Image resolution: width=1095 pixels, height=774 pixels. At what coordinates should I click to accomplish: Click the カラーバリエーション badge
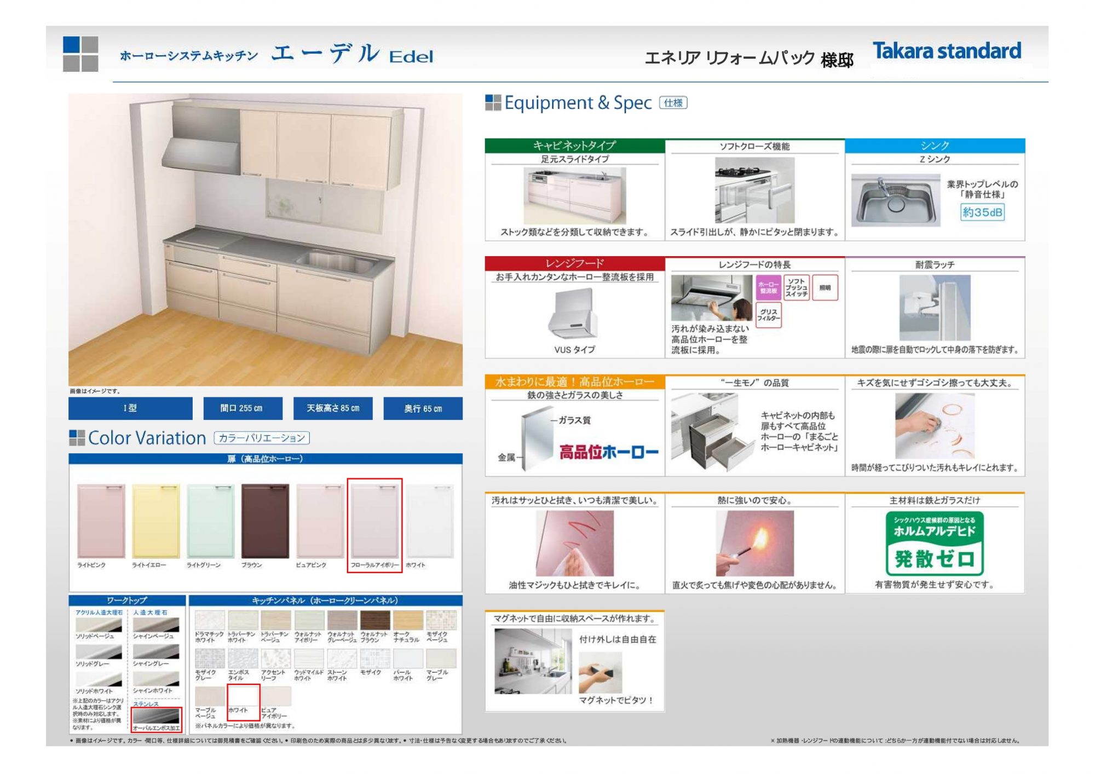[x=262, y=438]
